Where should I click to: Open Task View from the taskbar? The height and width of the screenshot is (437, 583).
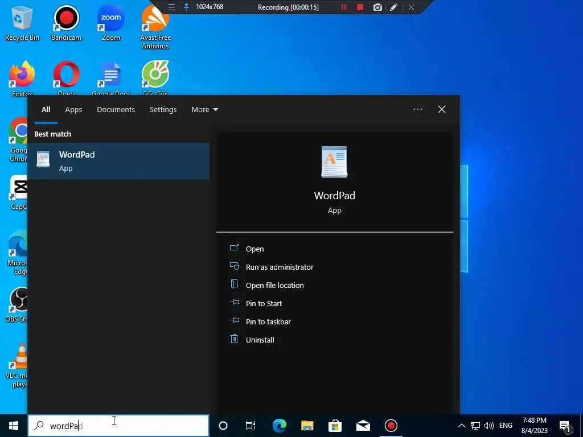(x=251, y=426)
